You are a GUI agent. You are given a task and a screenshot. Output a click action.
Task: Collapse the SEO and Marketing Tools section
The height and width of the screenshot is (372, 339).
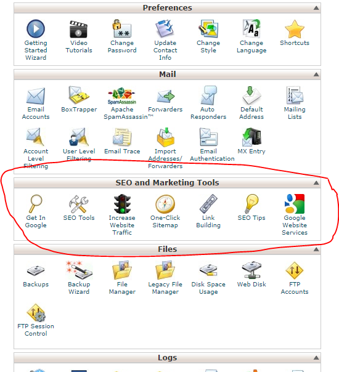pyautogui.click(x=316, y=183)
